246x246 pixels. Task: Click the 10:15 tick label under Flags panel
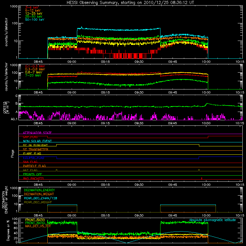(240, 185)
